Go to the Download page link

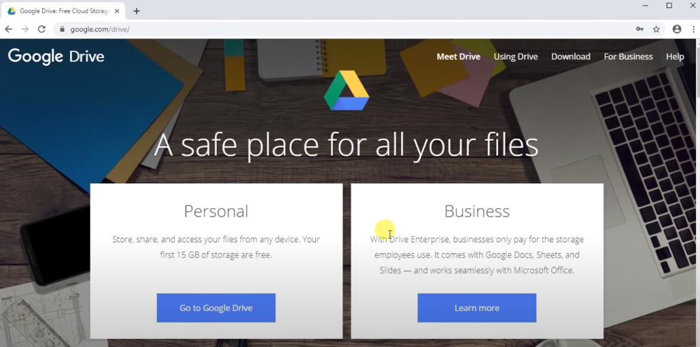[571, 56]
